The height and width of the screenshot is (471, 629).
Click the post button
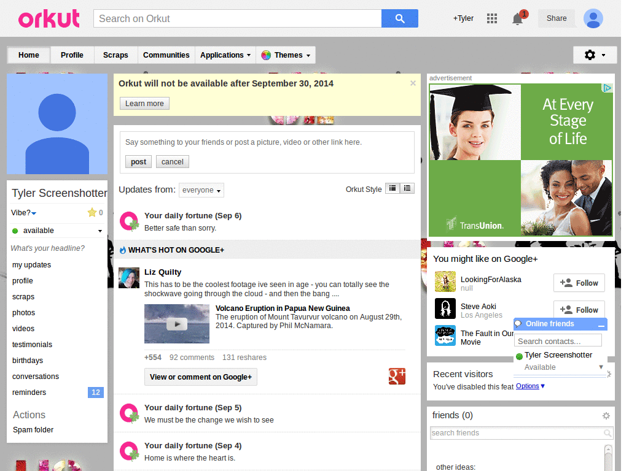pos(138,162)
